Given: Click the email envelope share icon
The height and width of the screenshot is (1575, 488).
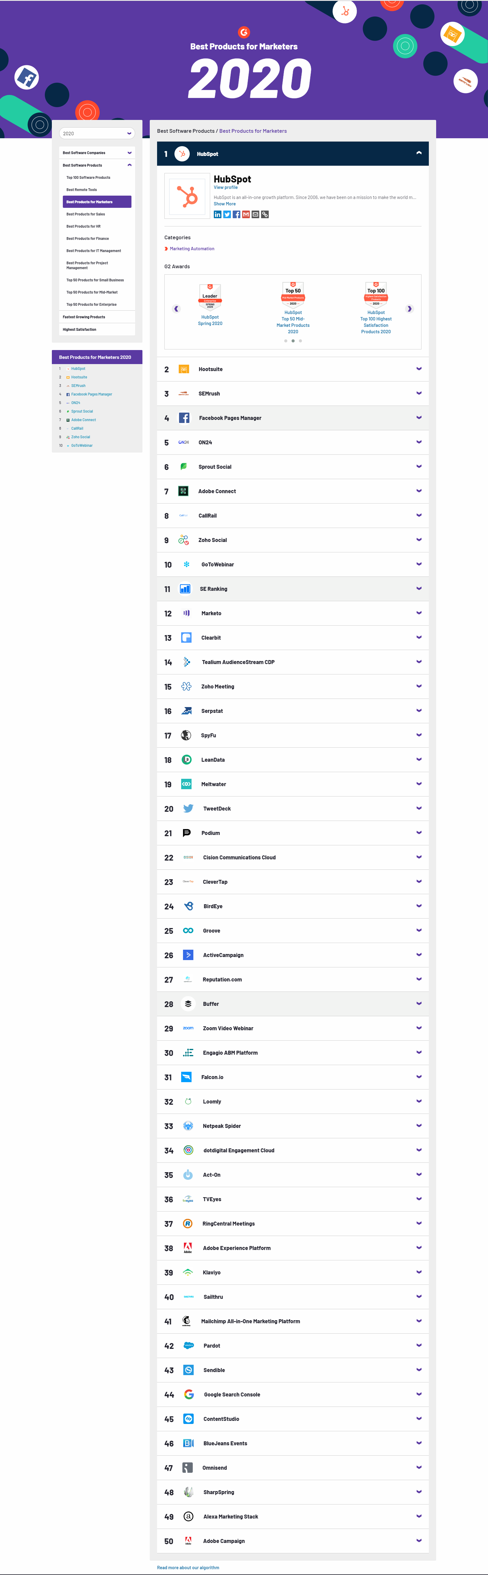Looking at the screenshot, I should pyautogui.click(x=255, y=214).
